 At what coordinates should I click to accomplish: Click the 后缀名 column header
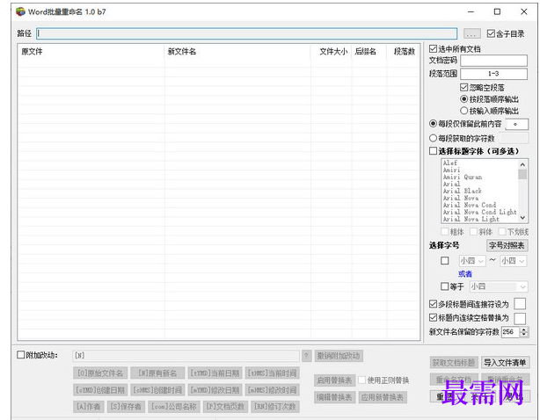coord(369,52)
